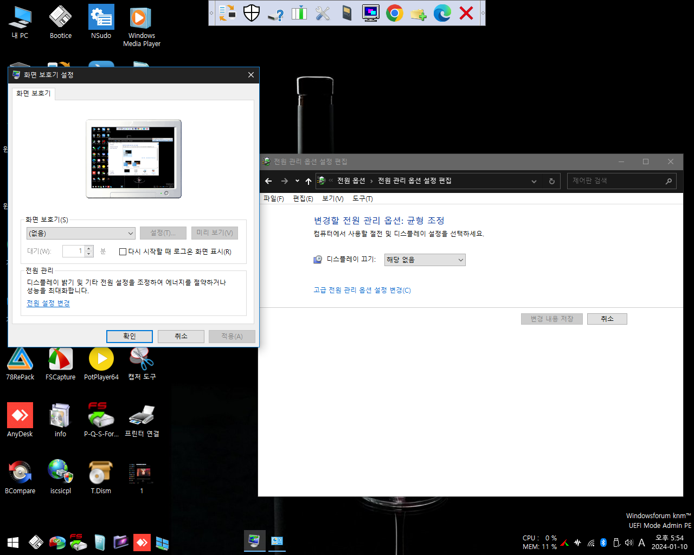The height and width of the screenshot is (555, 694).
Task: Toggle 다시 시작할 때 로그온 화면 표시 checkbox
Action: click(x=123, y=251)
